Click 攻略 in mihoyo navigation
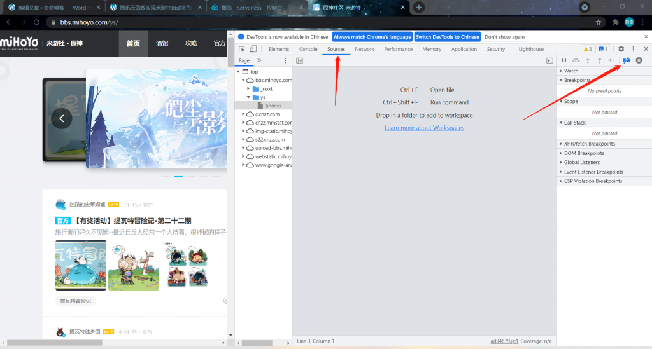This screenshot has width=652, height=349. pyautogui.click(x=191, y=43)
